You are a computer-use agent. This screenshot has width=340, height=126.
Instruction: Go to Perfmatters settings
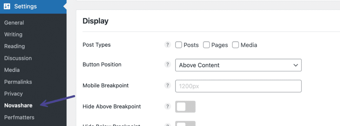19,117
